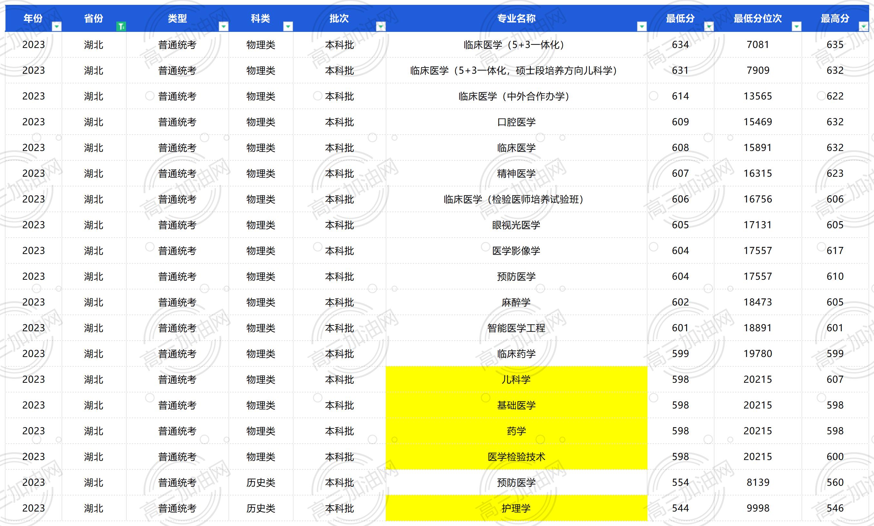Viewport: 874px width, 526px height.
Task: Open the 年份 column filter dropdown
Action: pos(57,27)
